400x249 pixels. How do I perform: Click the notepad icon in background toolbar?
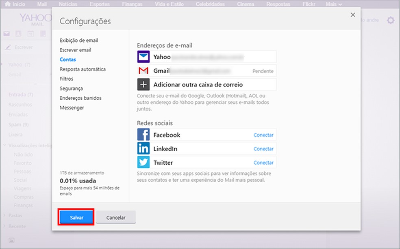(43, 34)
